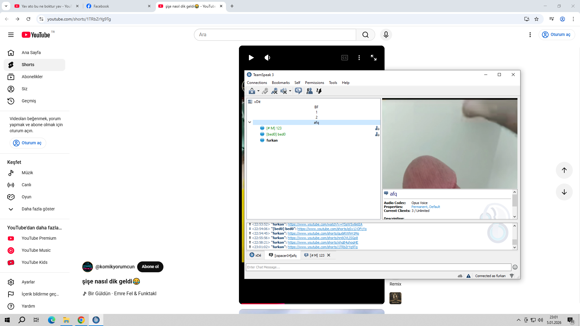Click the TeamSpeak chat log scrollbar thumb
This screenshot has height=326, width=580.
click(515, 242)
